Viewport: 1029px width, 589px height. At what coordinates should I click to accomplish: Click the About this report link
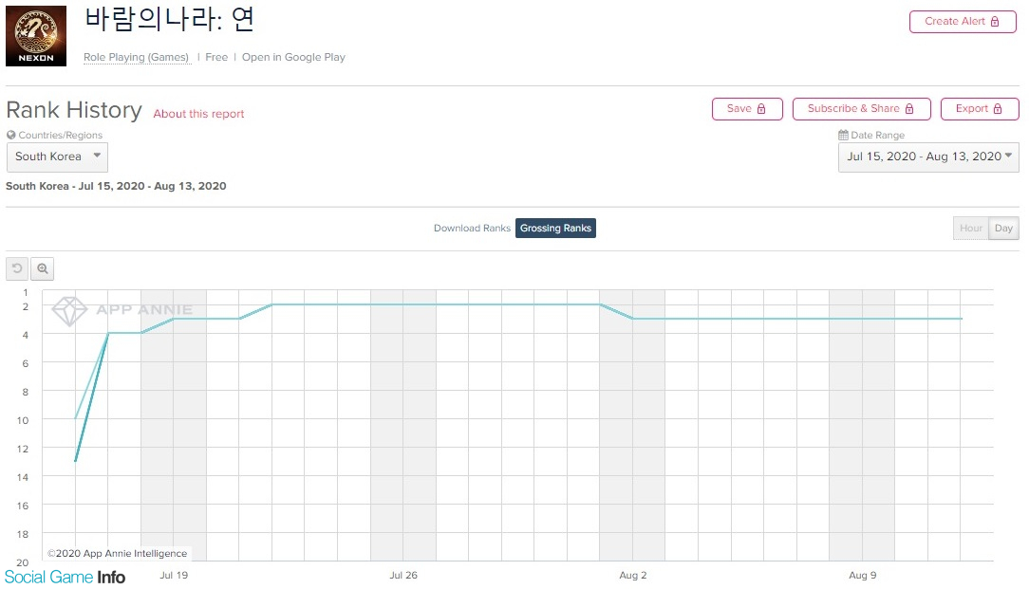[198, 114]
